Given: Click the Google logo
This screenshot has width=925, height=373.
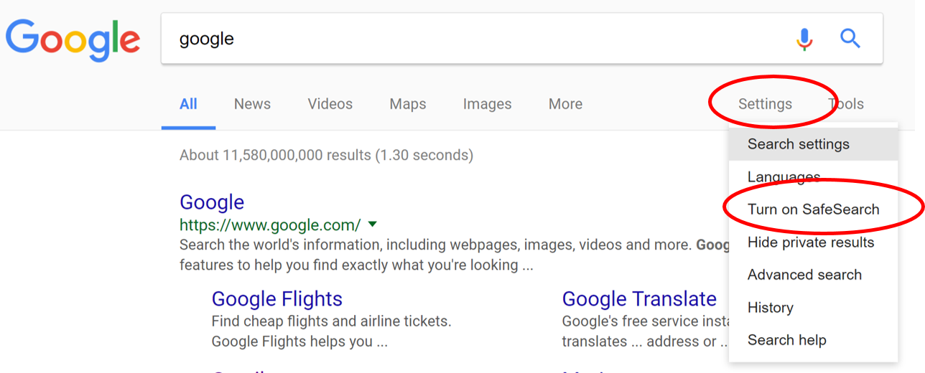Looking at the screenshot, I should (73, 39).
